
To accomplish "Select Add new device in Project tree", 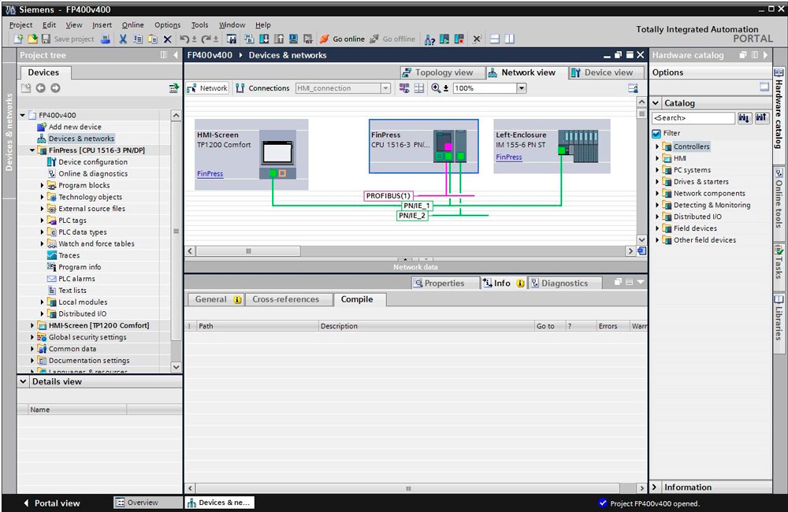I will pos(75,127).
